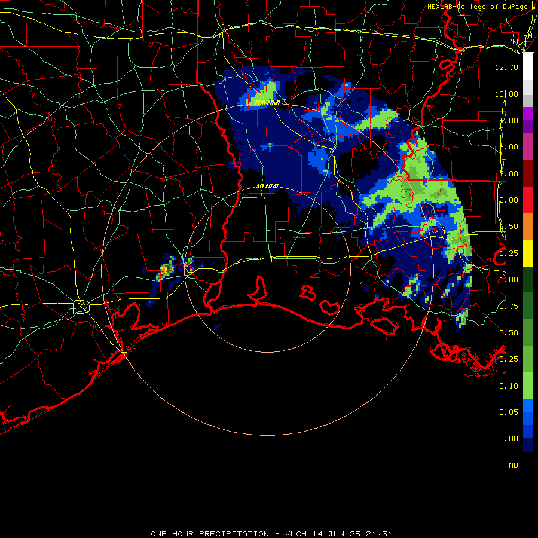Viewport: 538px width, 538px height.
Task: Click the 10.00 legend value
Action: tap(506, 94)
